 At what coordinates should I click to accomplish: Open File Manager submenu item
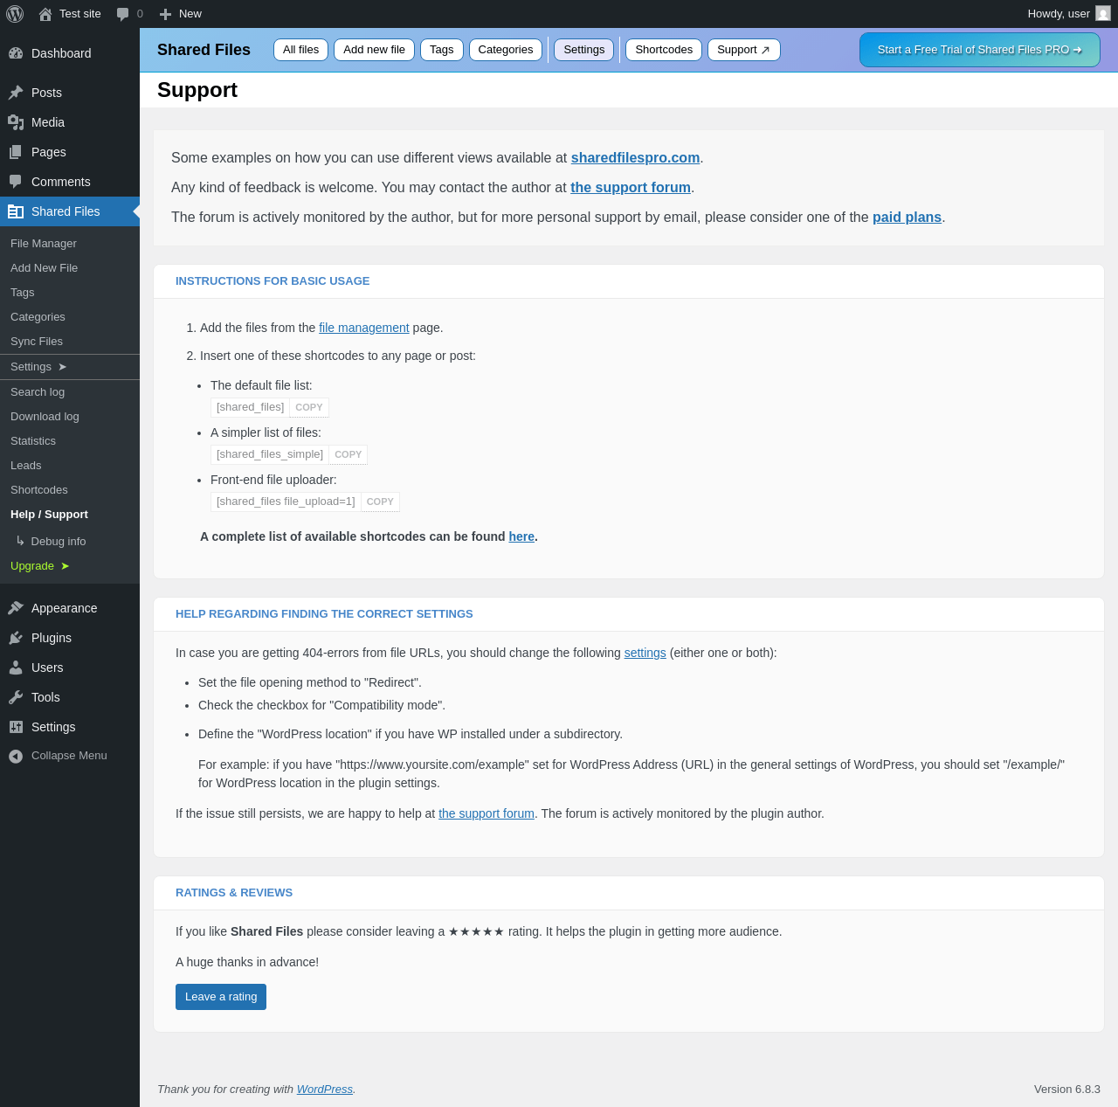(x=70, y=243)
